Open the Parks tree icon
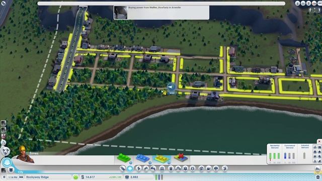 coord(216,169)
